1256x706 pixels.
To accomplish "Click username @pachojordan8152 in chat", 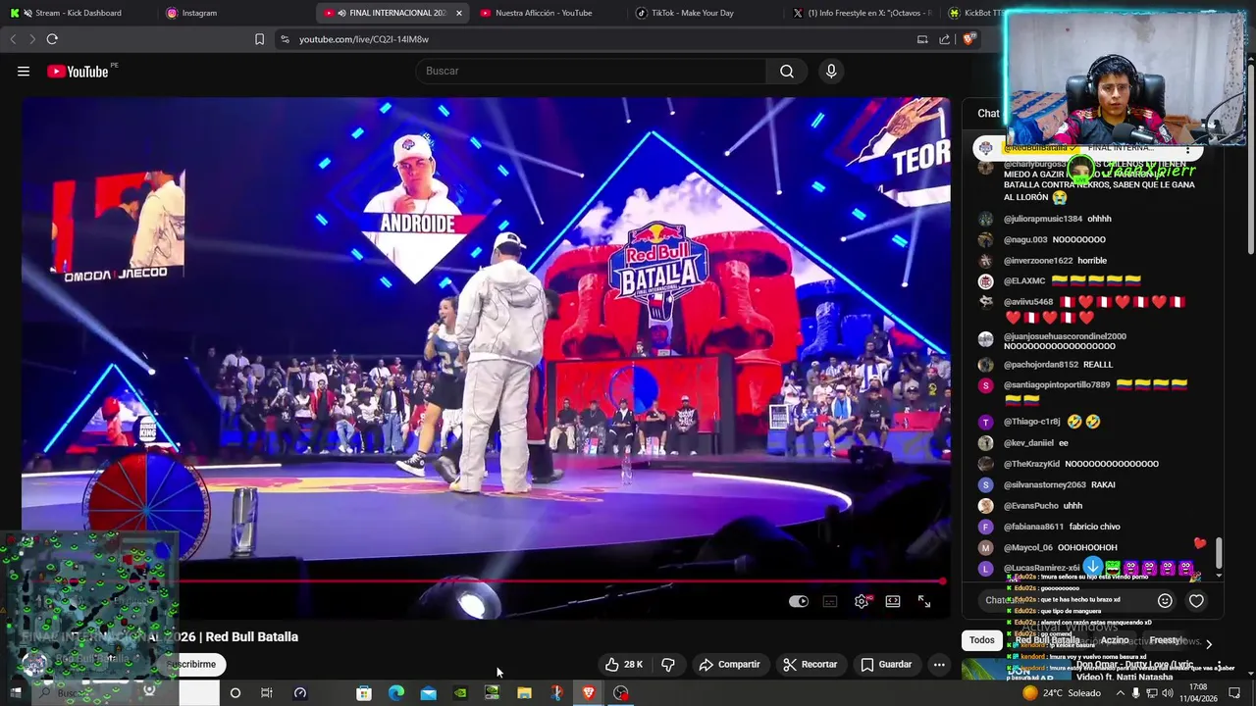I will pyautogui.click(x=1041, y=365).
